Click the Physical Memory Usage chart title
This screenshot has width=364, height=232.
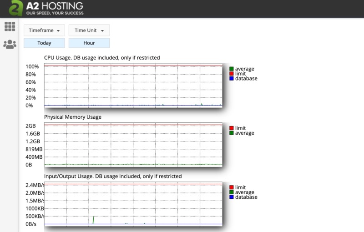(73, 117)
